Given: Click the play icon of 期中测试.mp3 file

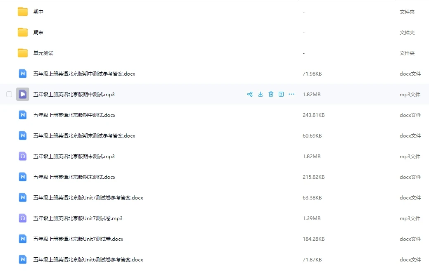Looking at the screenshot, I should [x=23, y=95].
